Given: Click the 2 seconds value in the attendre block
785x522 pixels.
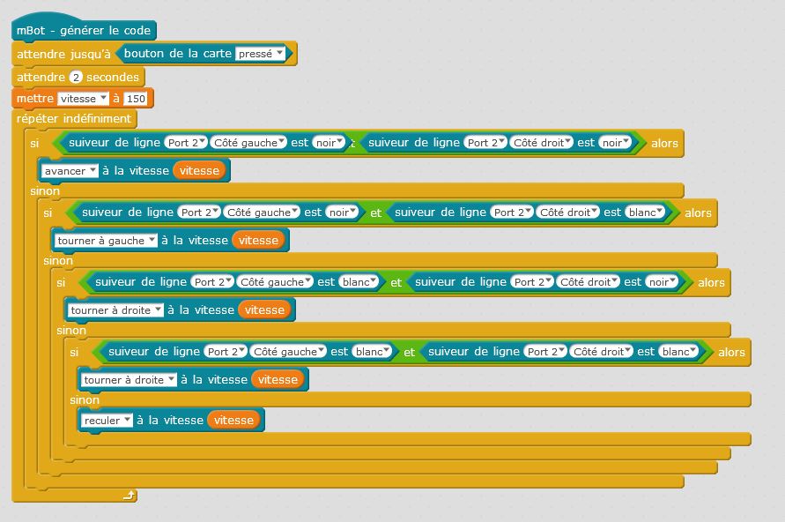Looking at the screenshot, I should pyautogui.click(x=76, y=77).
